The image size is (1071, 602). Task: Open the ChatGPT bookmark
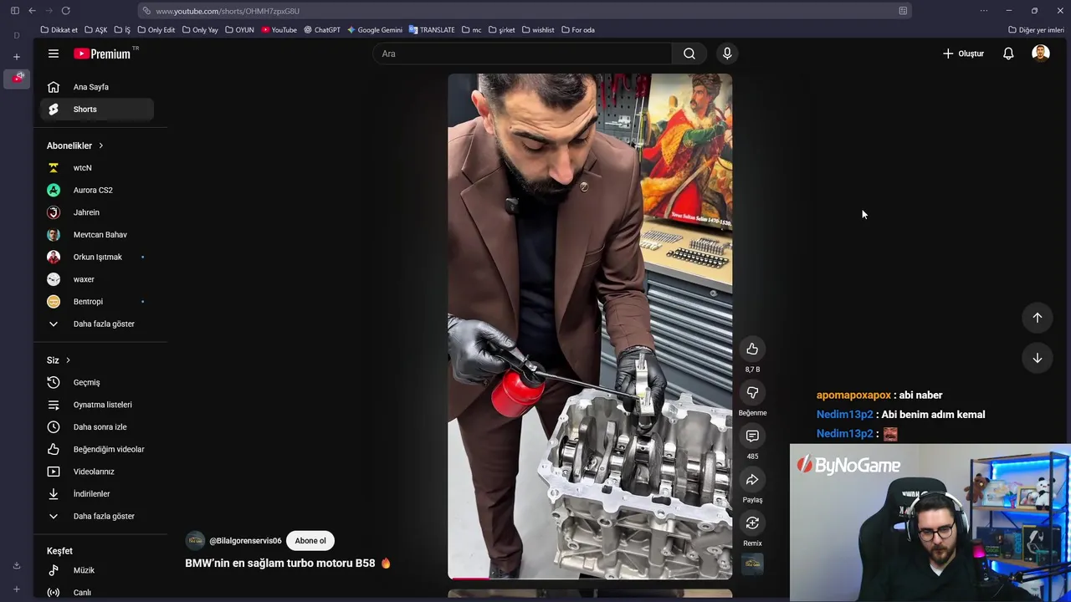(322, 30)
